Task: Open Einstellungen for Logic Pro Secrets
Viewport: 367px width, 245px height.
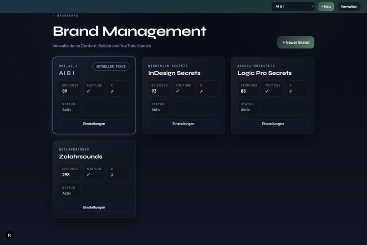Action: coord(273,124)
